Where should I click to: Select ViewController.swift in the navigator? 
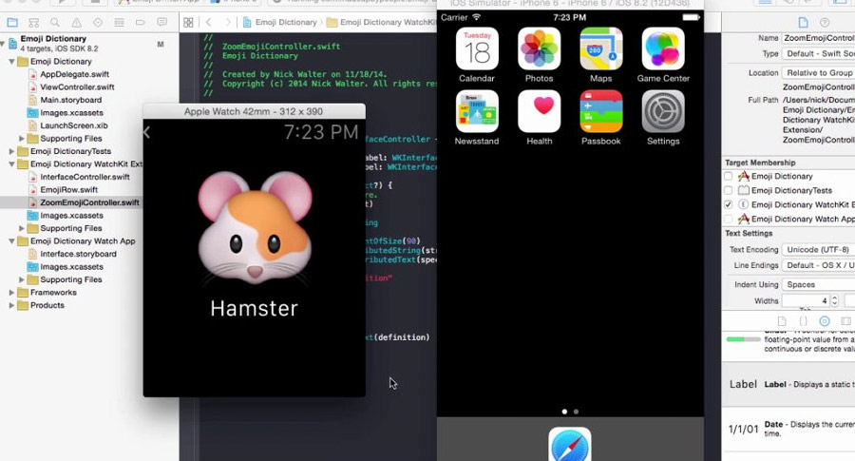pyautogui.click(x=77, y=87)
